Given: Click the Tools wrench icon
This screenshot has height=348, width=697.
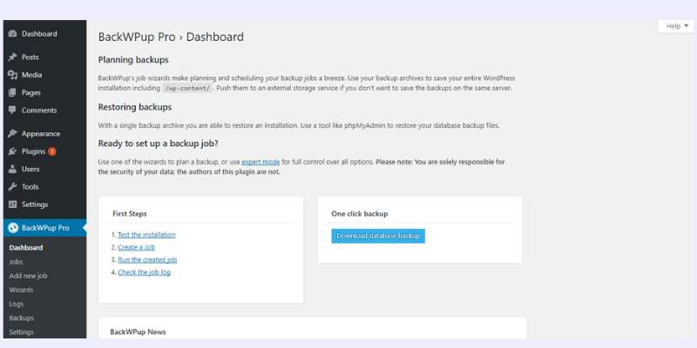Looking at the screenshot, I should click(x=12, y=187).
